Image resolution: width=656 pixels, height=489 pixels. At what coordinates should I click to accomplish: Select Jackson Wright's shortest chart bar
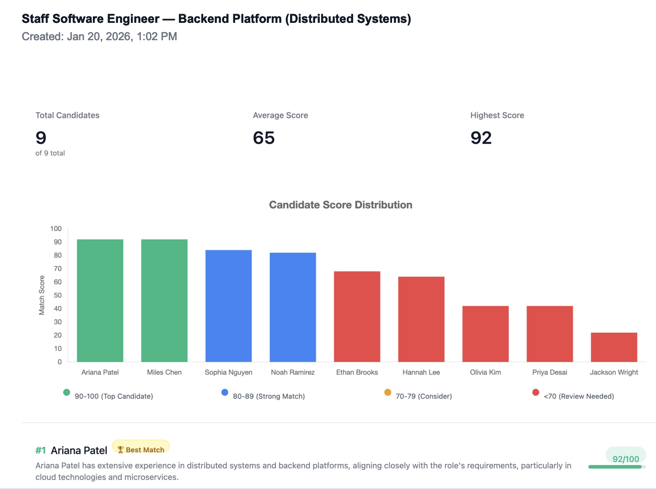pos(614,347)
